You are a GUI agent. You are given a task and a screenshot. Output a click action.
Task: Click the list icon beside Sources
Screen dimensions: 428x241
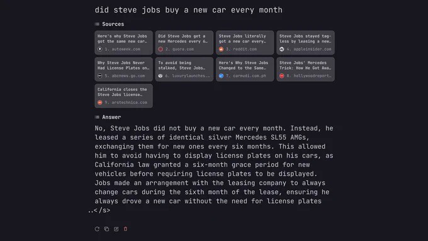click(97, 24)
